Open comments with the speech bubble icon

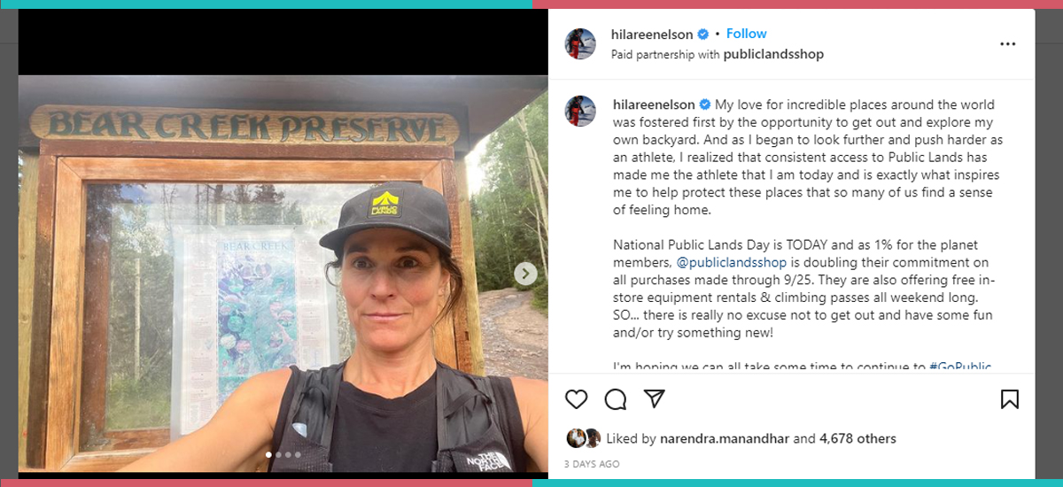coord(615,399)
